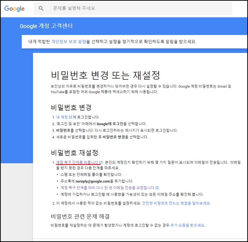Click the step '비밀번호를 선택합니다. 다시 로그인하라는 메시지'
The image size is (248, 242).
coord(117,130)
